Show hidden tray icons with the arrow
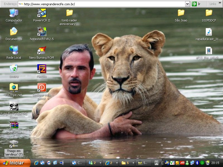This screenshot has height=167, width=223. pyautogui.click(x=162, y=163)
